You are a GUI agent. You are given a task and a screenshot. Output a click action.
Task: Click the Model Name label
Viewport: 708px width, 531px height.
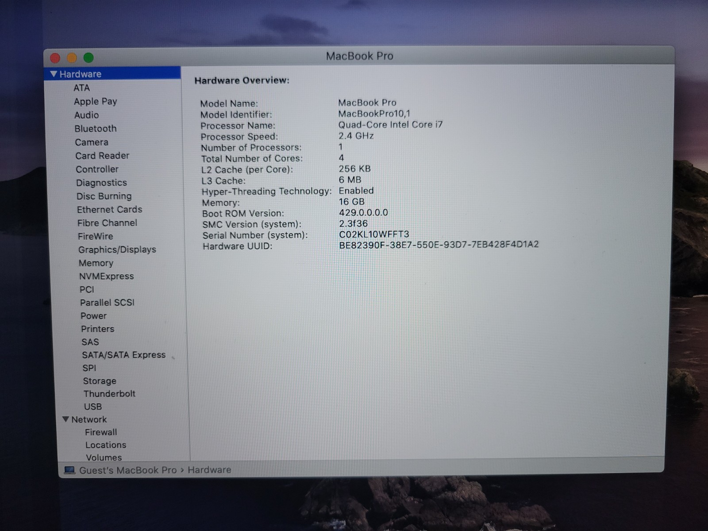tap(229, 104)
